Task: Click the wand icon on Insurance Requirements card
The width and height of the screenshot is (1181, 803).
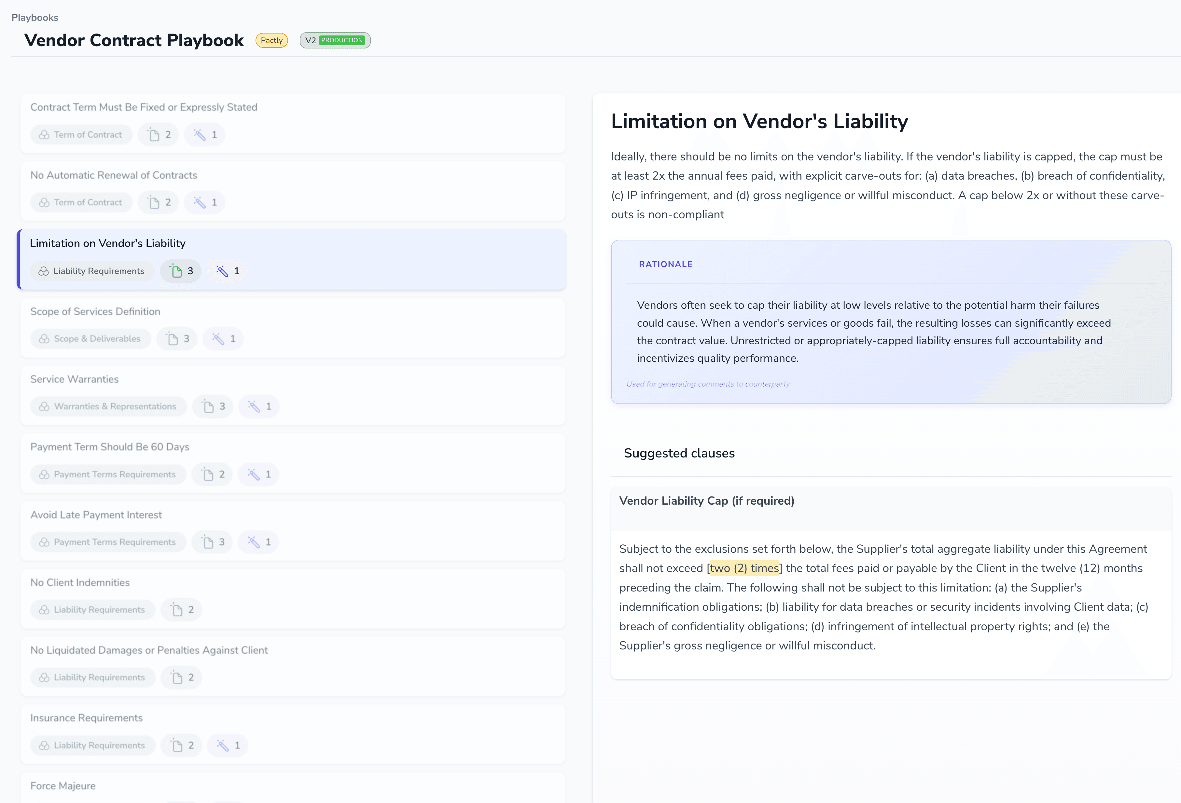Action: 227,745
